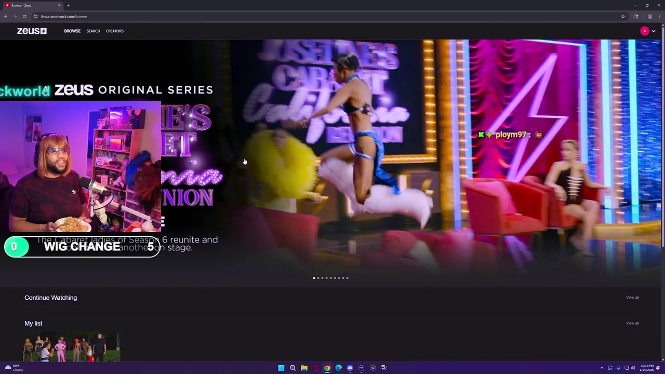Select the first carousel dot

click(x=314, y=278)
